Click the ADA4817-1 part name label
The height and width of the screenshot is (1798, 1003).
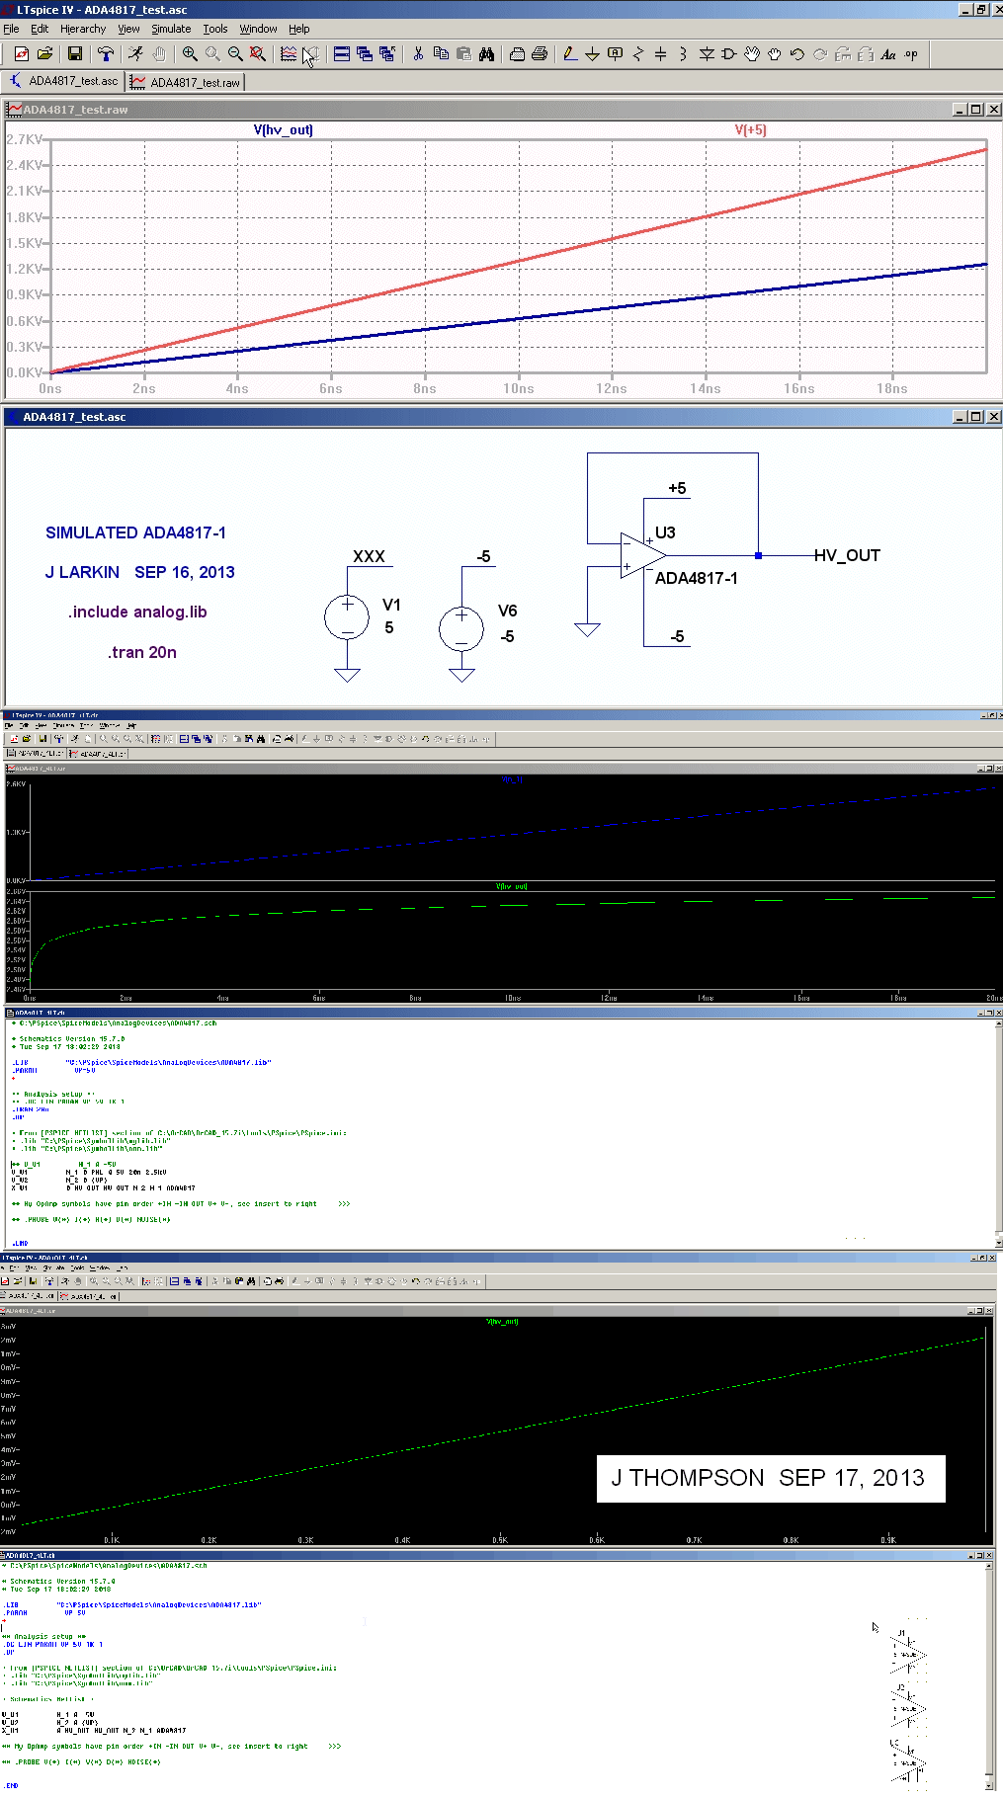[x=697, y=578]
